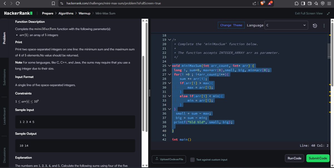Collapse the for loop fold at line 27
Screen dimensions: 334x168
pos(170,74)
